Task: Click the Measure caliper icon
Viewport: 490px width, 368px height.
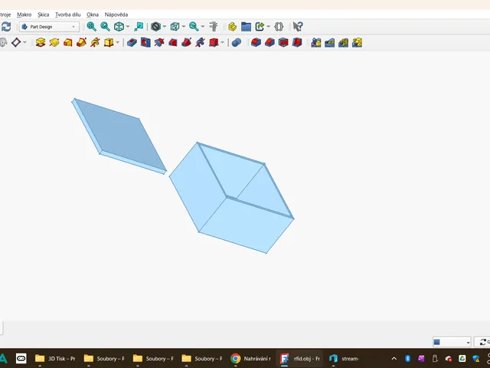Action: 214,27
